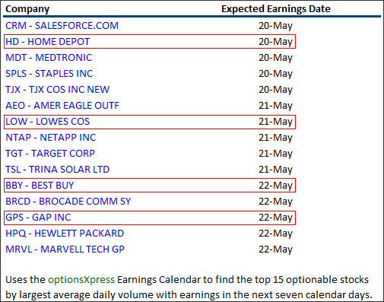
Task: Open TJX - TJX COS INC NEW link
Action: 58,90
